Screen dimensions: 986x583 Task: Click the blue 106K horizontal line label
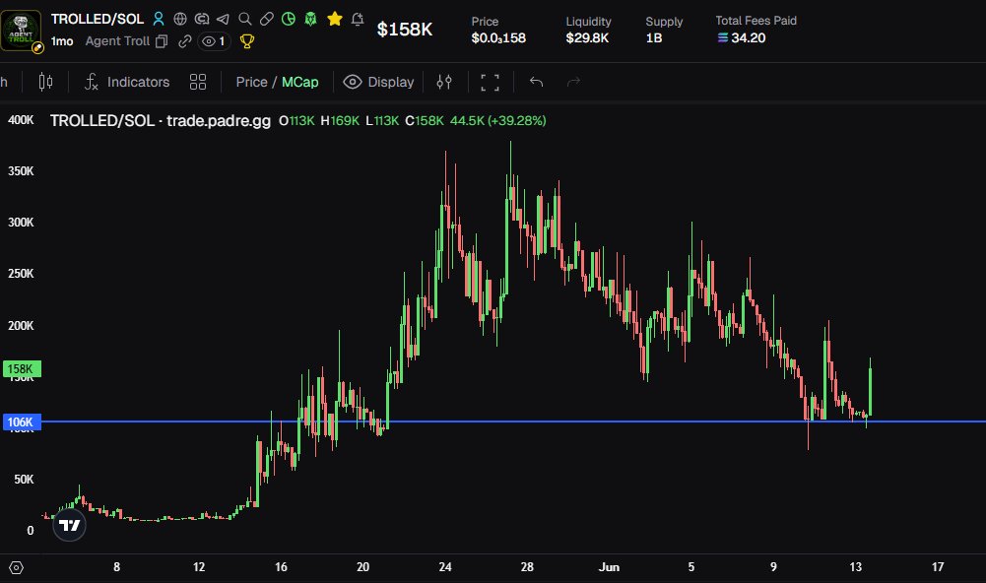pos(21,422)
